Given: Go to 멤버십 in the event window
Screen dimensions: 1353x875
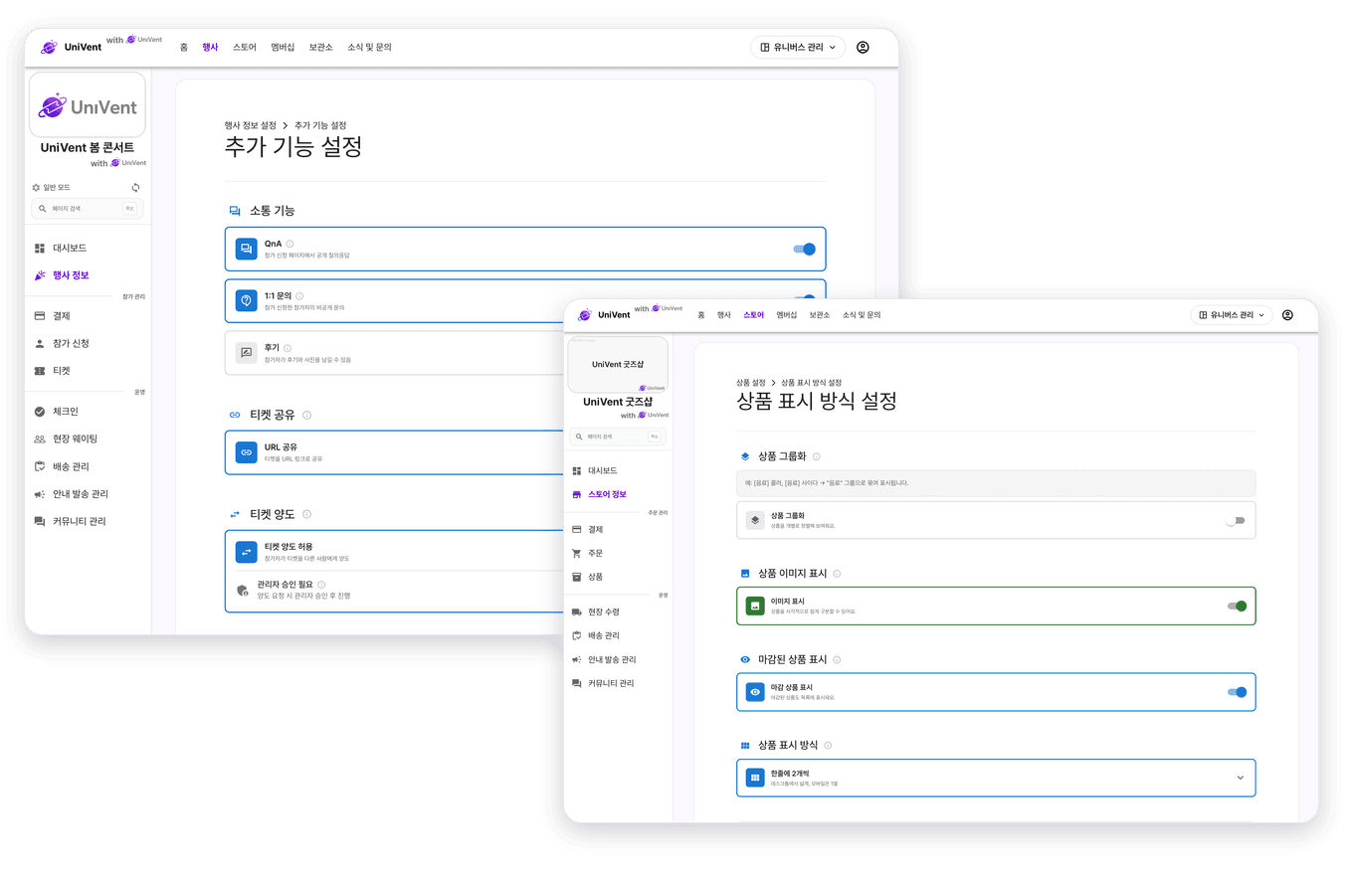Looking at the screenshot, I should click(283, 47).
